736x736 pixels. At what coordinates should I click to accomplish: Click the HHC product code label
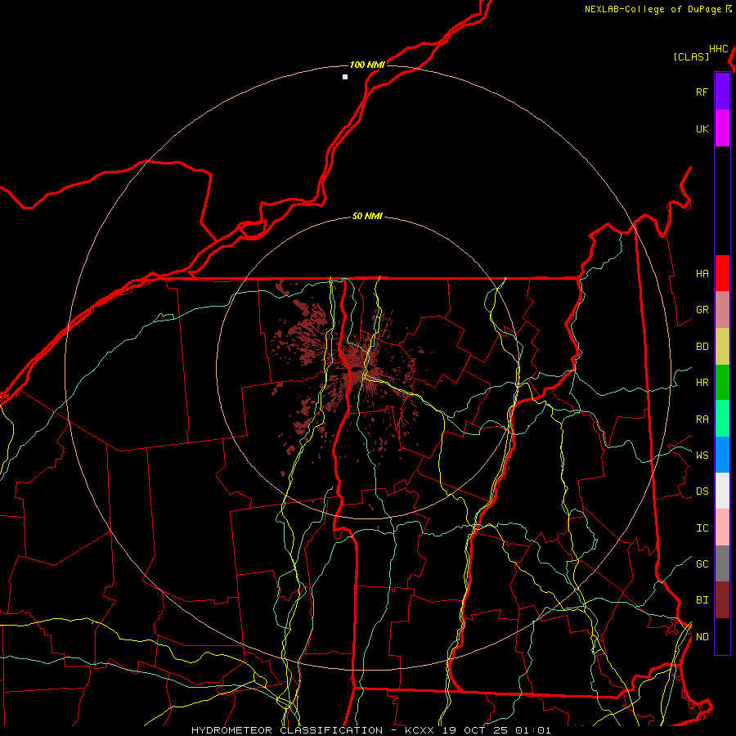point(718,49)
